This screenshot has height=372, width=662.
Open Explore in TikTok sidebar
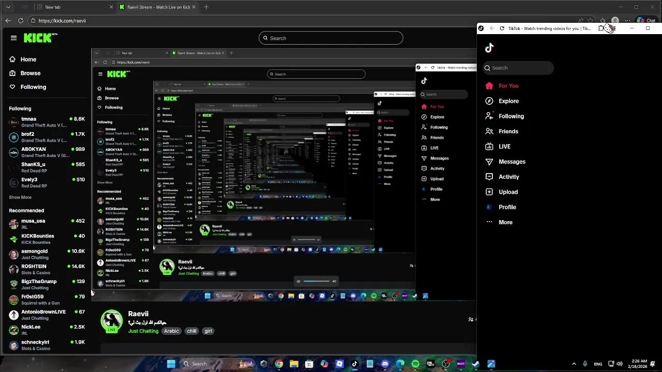coord(502,101)
